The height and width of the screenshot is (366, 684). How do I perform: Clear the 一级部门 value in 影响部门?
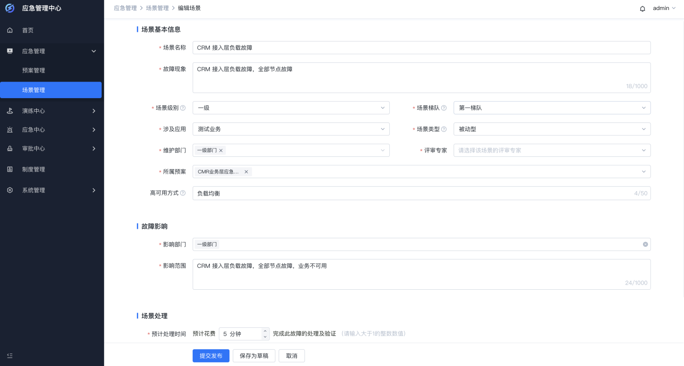click(x=645, y=244)
